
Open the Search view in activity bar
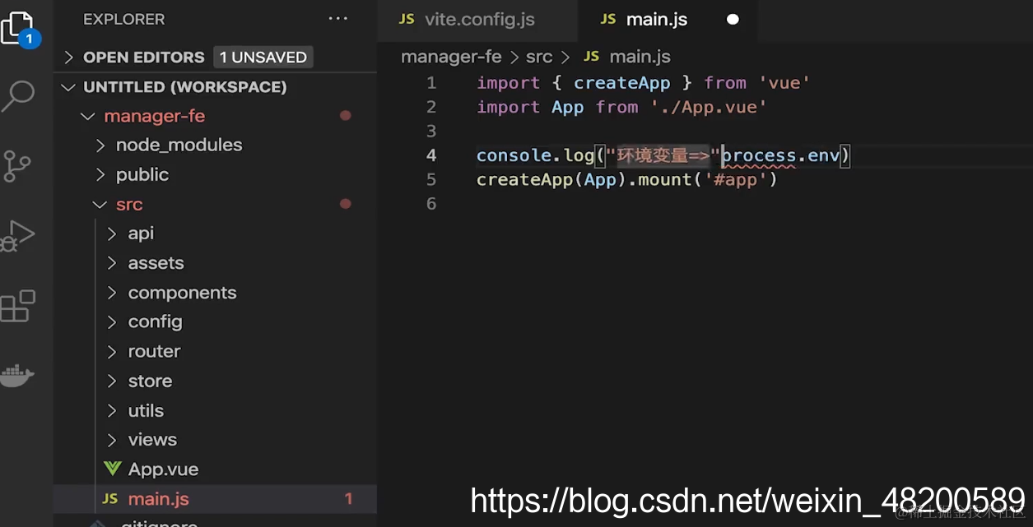coord(18,96)
